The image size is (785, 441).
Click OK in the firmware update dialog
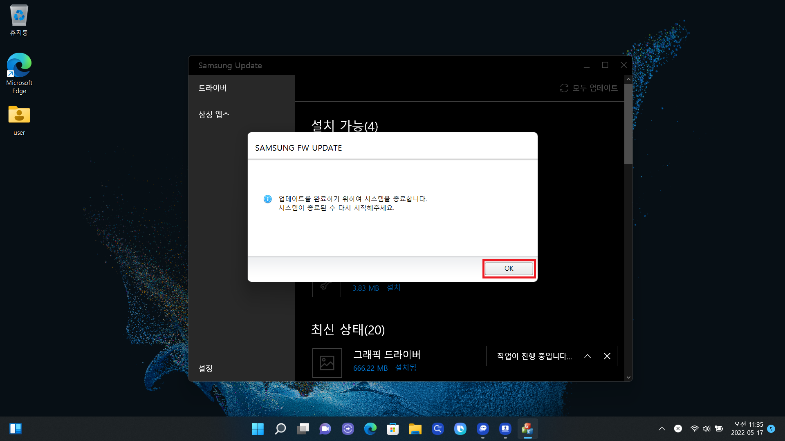(x=509, y=268)
